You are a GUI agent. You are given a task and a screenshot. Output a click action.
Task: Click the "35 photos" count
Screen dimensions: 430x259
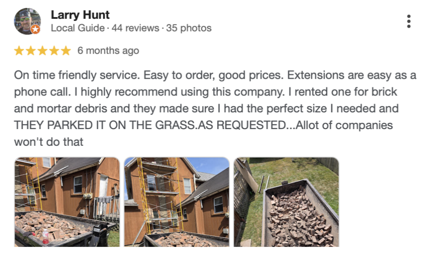tap(189, 28)
